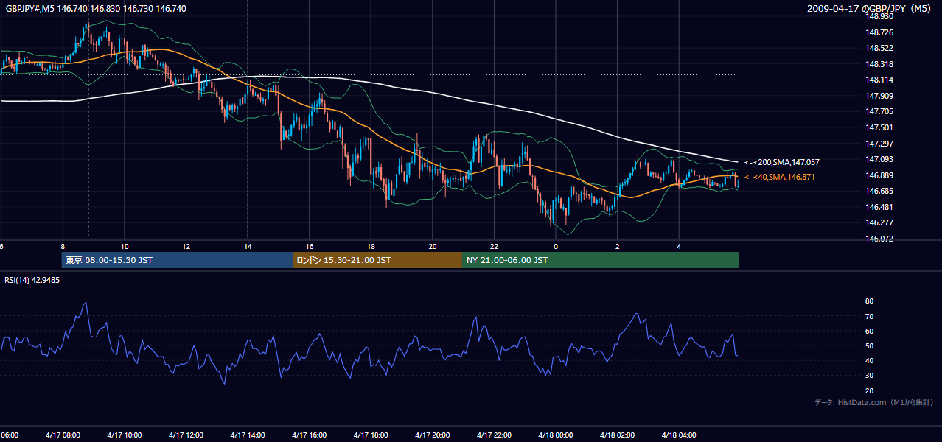Click the 4/17 08:00 time axis label
The width and height of the screenshot is (942, 442).
pos(63,435)
